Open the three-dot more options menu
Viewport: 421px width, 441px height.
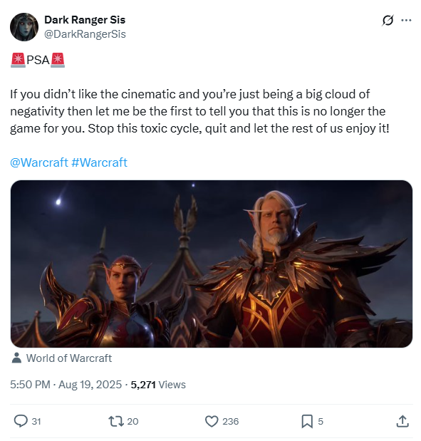pos(406,20)
